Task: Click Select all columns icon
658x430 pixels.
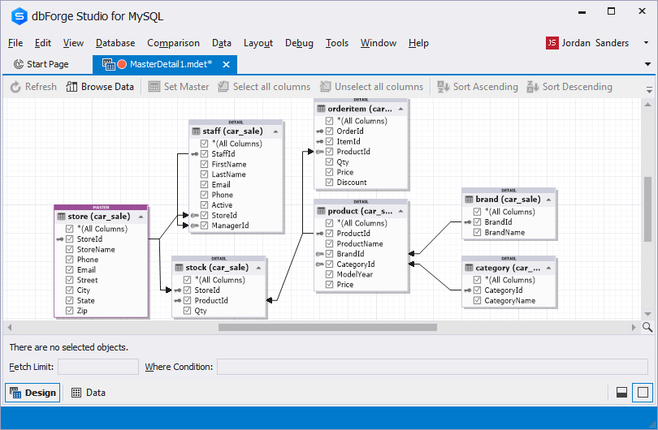Action: 223,87
